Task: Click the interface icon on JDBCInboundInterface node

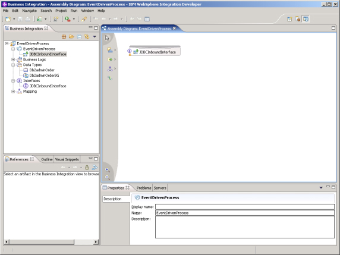Action: click(x=130, y=51)
